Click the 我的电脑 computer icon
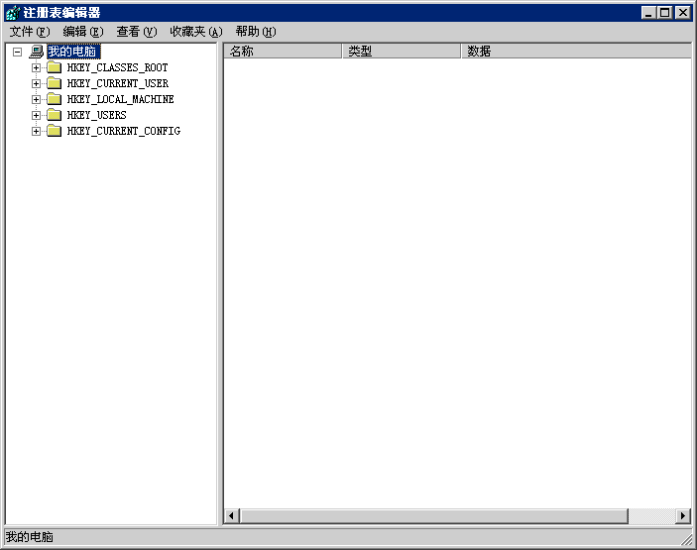Image resolution: width=697 pixels, height=550 pixels. [x=37, y=52]
